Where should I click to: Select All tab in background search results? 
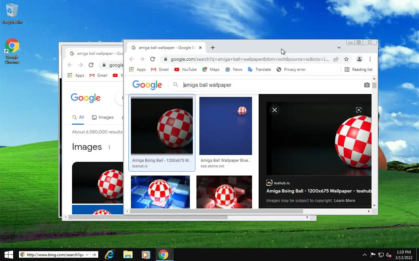78,117
